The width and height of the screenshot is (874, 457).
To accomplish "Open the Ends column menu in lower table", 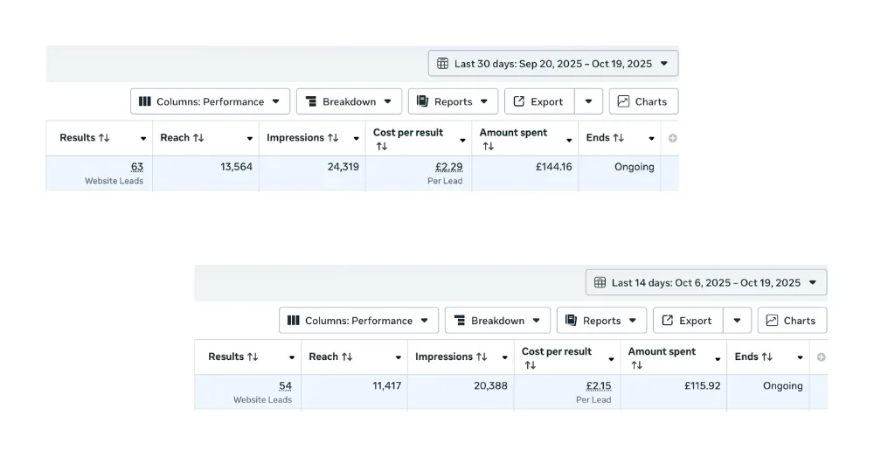I will coord(800,357).
